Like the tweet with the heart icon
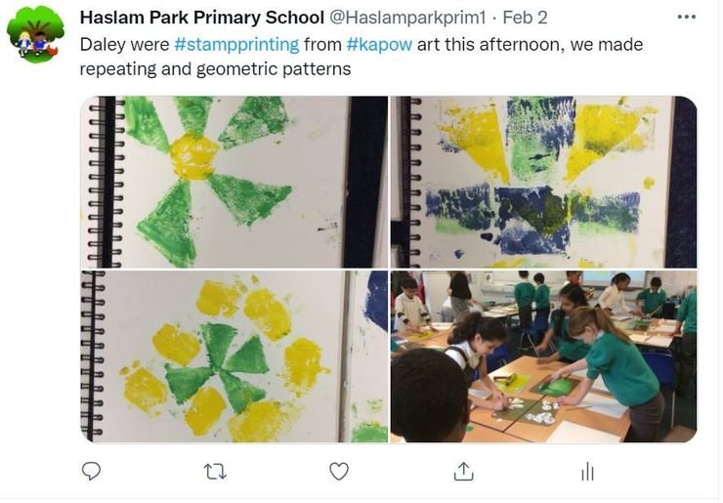Viewport: 723px width, 503px height. click(x=339, y=471)
